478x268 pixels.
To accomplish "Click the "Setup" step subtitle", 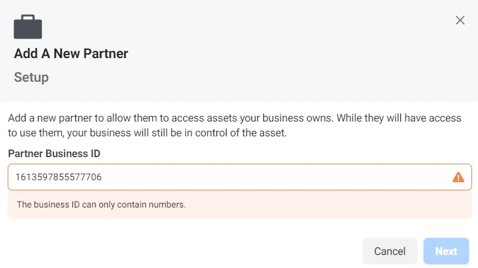I will (31, 78).
